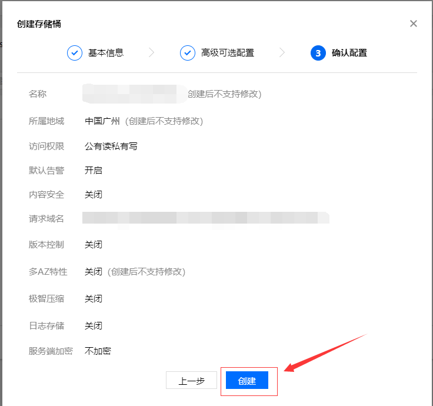The image size is (433, 406).
Task: Click the blurred 请求域名 value
Action: click(205, 218)
